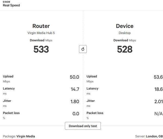Screen dimensions: 163x139
Task: Click the Cisco logo
Action: click(x=6, y=2)
